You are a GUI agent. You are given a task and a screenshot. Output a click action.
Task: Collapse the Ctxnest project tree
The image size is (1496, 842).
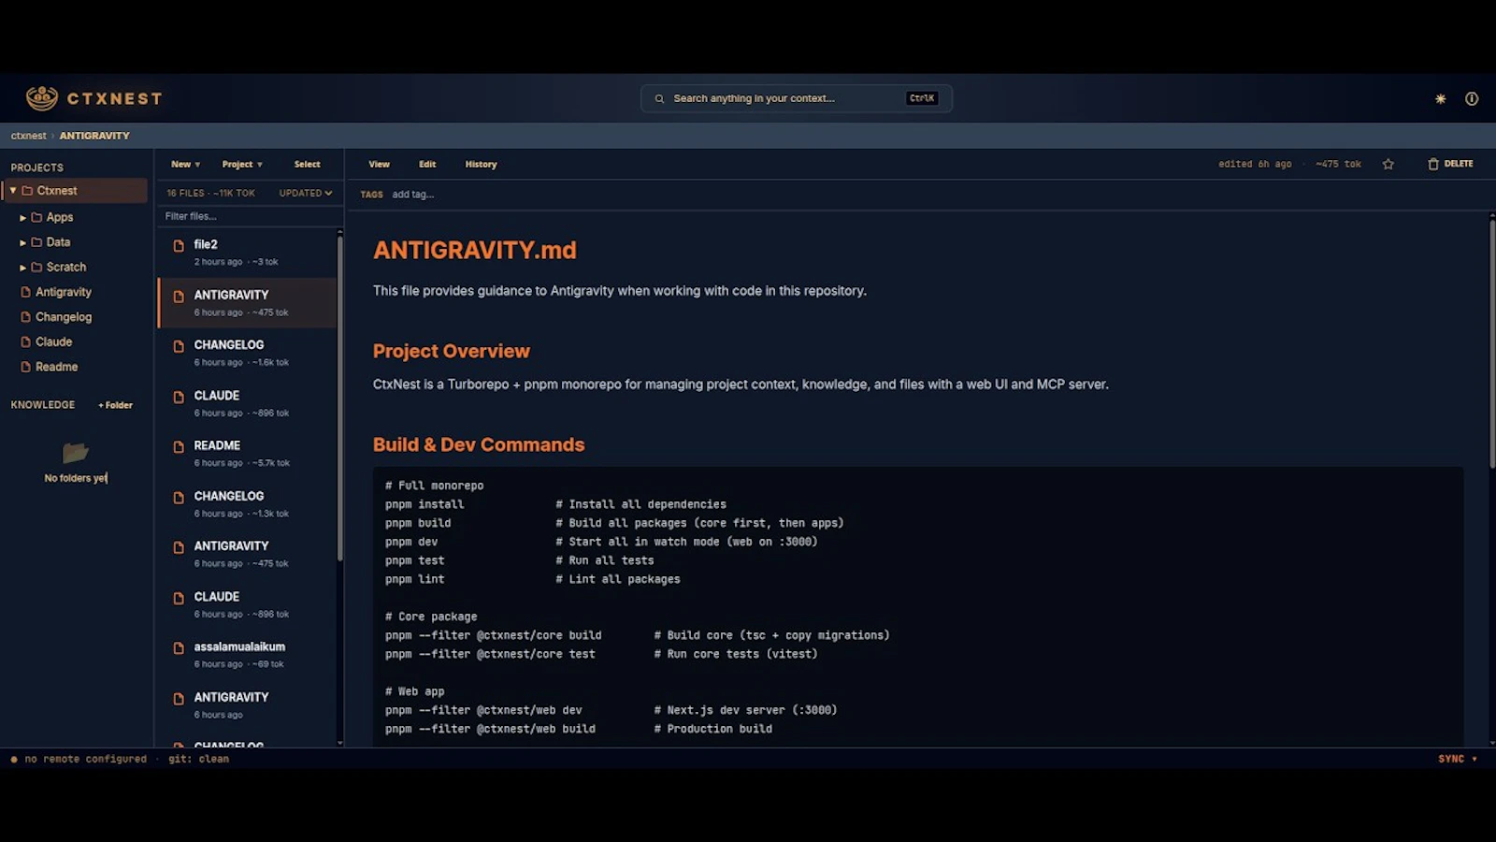point(13,191)
